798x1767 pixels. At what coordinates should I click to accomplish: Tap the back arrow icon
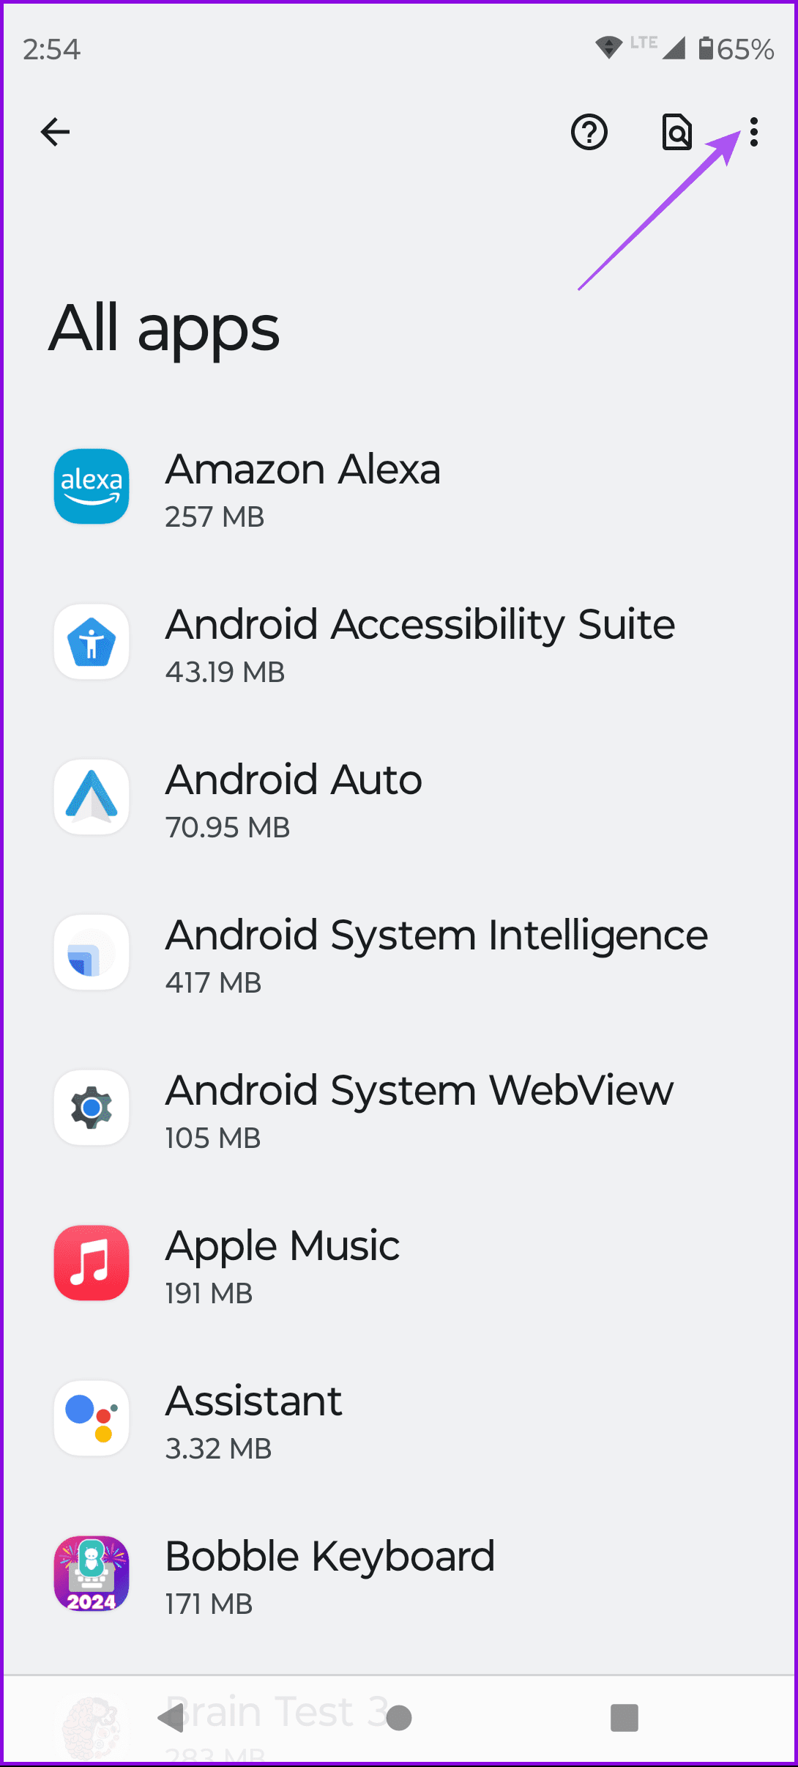(x=55, y=133)
